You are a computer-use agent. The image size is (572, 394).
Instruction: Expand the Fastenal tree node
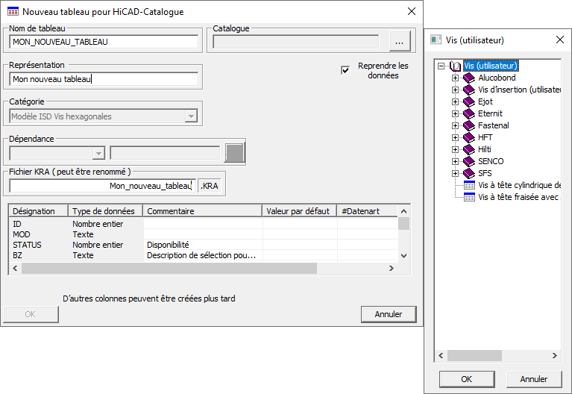tap(455, 125)
